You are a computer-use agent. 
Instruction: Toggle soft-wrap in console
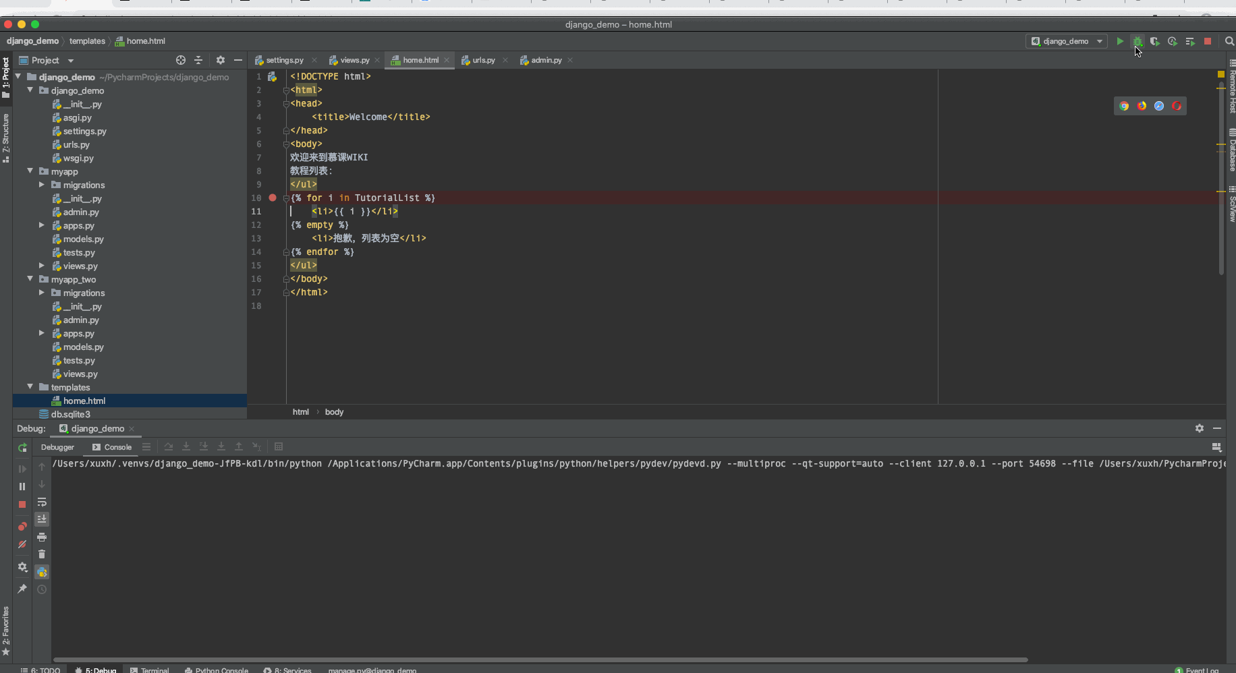click(x=42, y=502)
